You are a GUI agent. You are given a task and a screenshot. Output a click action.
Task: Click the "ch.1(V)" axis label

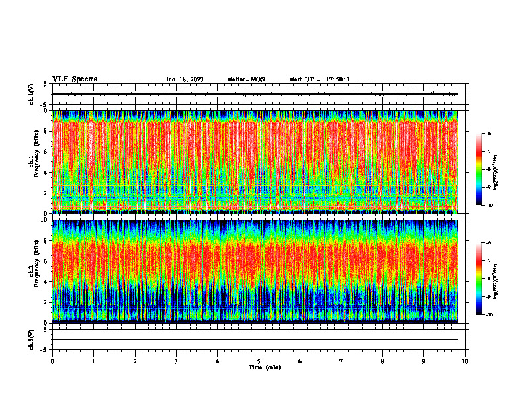click(x=31, y=94)
